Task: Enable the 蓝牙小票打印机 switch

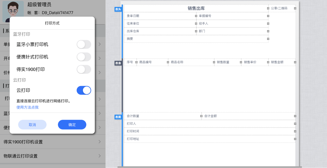Action: click(84, 45)
